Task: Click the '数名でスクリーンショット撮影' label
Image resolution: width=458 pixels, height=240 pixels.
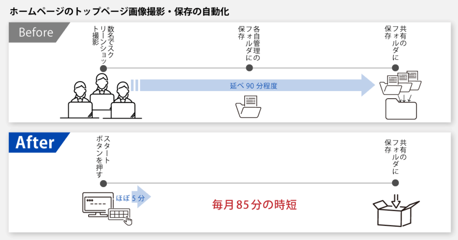Action: click(103, 43)
